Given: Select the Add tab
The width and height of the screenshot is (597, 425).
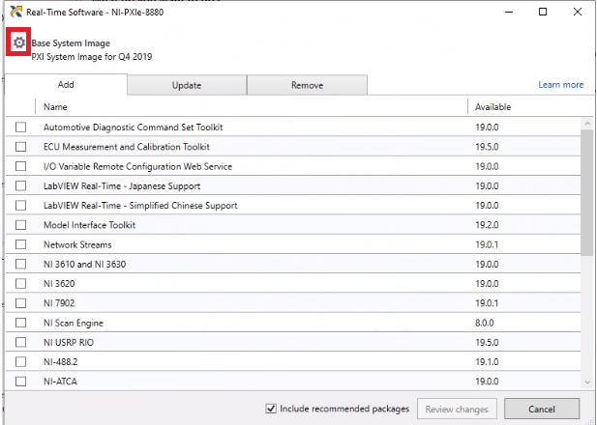Looking at the screenshot, I should tap(66, 85).
